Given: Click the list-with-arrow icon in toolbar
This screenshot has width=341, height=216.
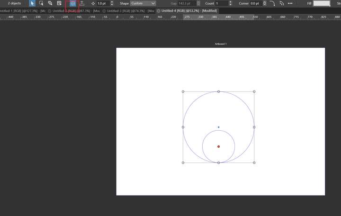Looking at the screenshot, I should click(x=59, y=3).
